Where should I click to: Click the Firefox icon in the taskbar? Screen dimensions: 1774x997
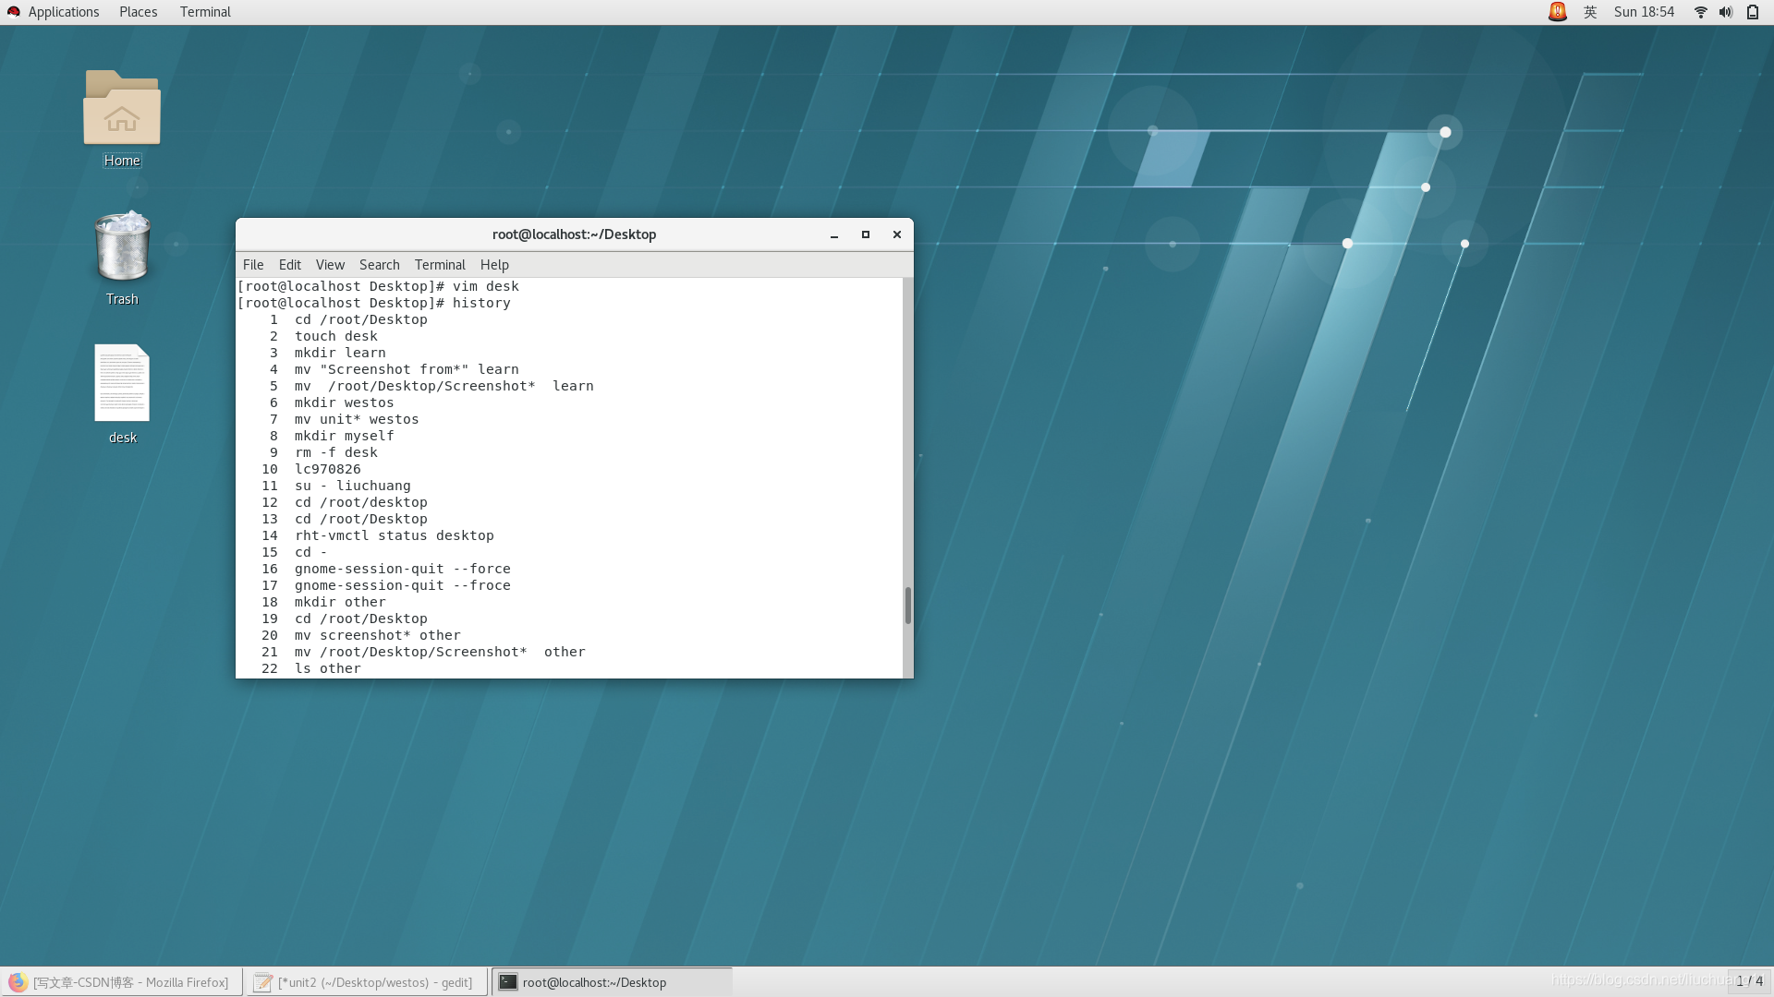pos(18,981)
